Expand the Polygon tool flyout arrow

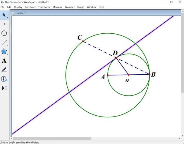7,54
